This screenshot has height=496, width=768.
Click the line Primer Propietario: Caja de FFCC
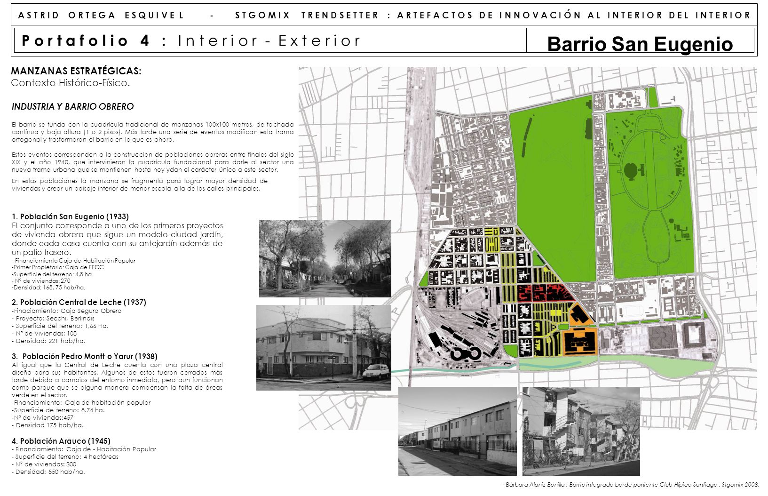pyautogui.click(x=58, y=267)
